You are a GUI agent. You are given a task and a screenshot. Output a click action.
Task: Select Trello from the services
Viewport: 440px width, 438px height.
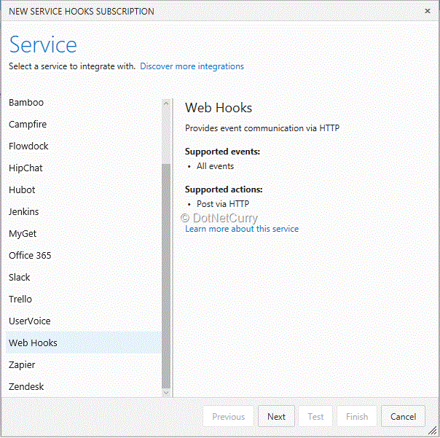click(84, 300)
